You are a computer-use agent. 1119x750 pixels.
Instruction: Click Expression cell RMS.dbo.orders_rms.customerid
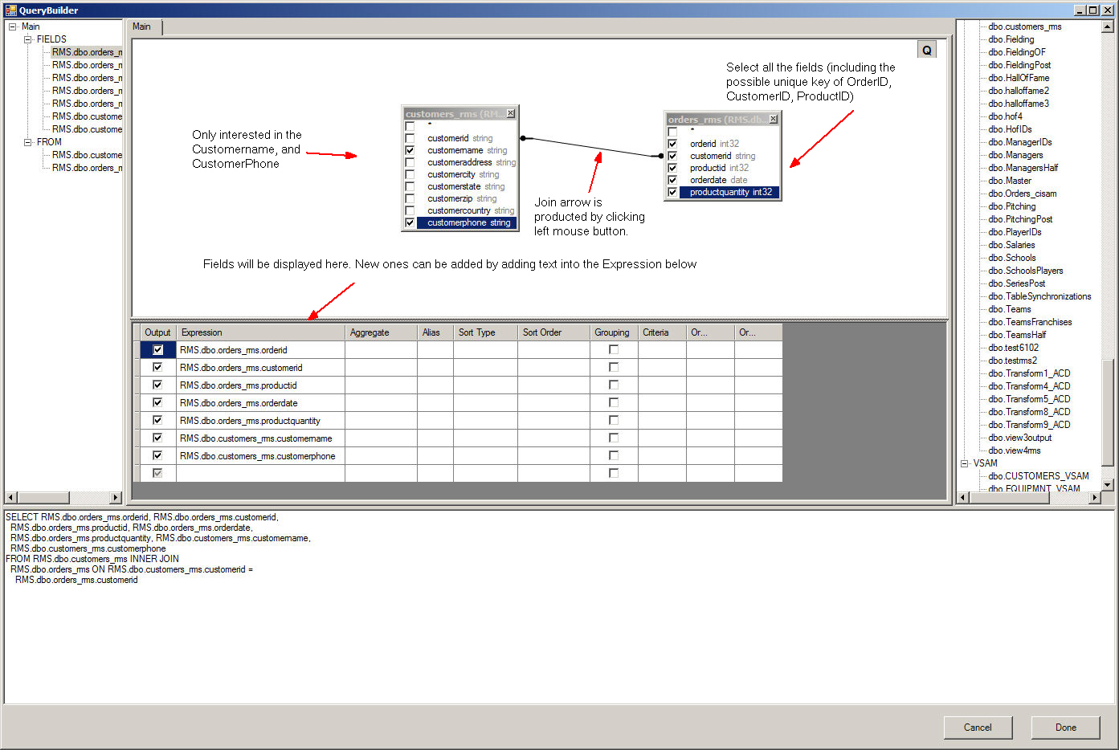point(260,368)
